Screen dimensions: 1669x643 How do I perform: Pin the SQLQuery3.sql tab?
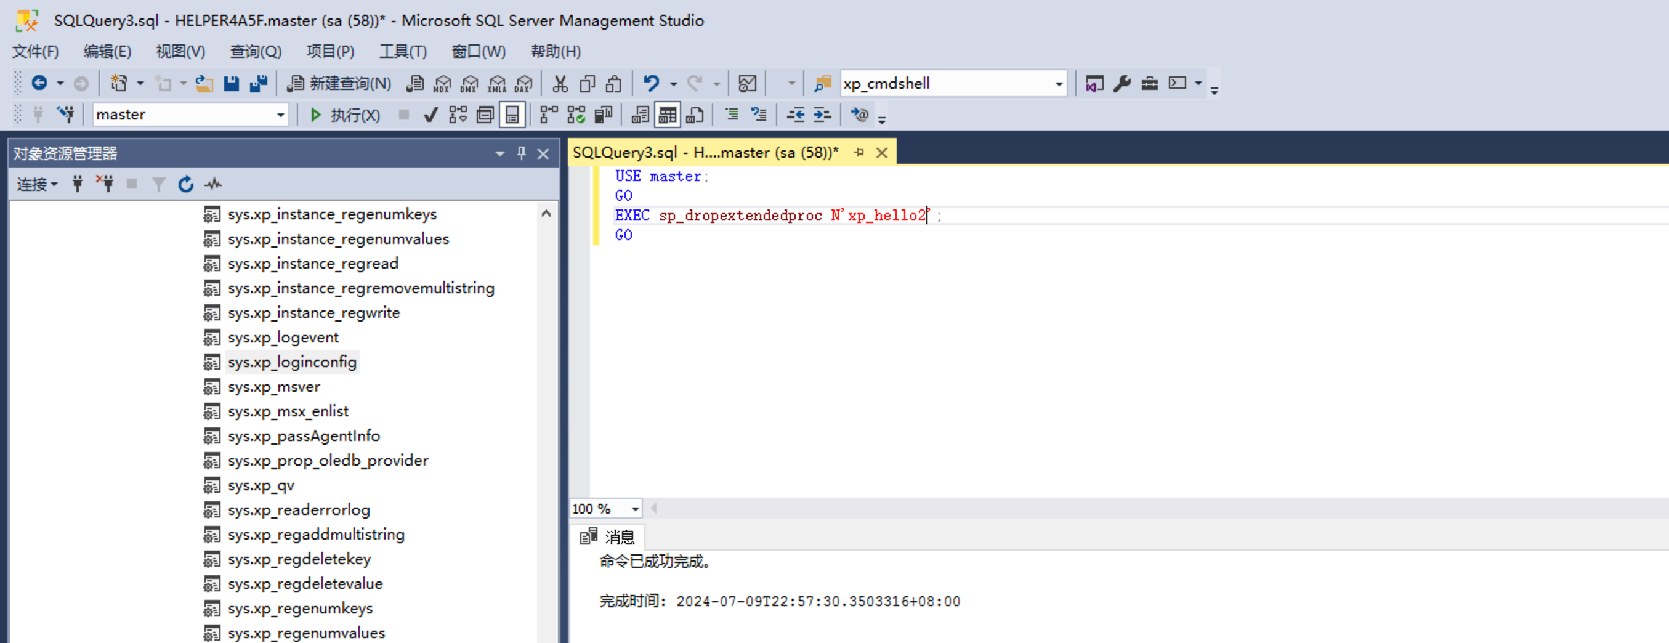[859, 152]
